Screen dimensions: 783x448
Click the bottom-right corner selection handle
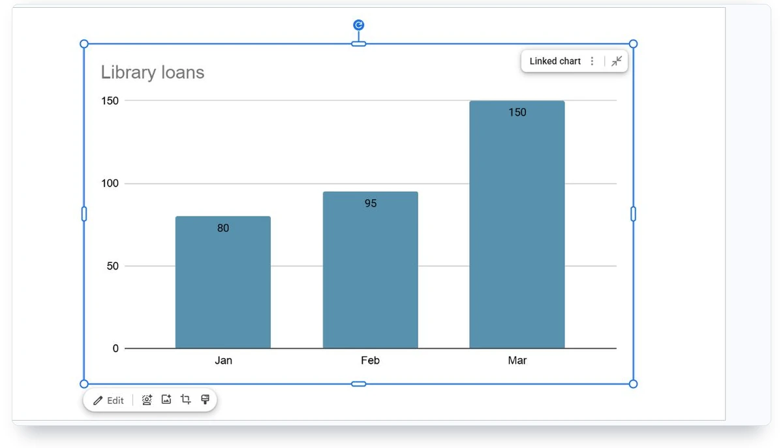click(633, 384)
